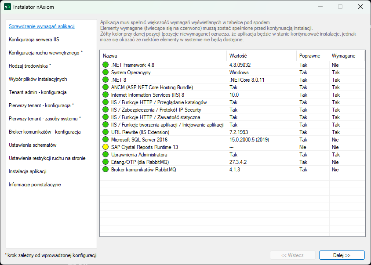Select the Internet Information Services (IIS) 8 row
The width and height of the screenshot is (371, 265).
pyautogui.click(x=147, y=95)
